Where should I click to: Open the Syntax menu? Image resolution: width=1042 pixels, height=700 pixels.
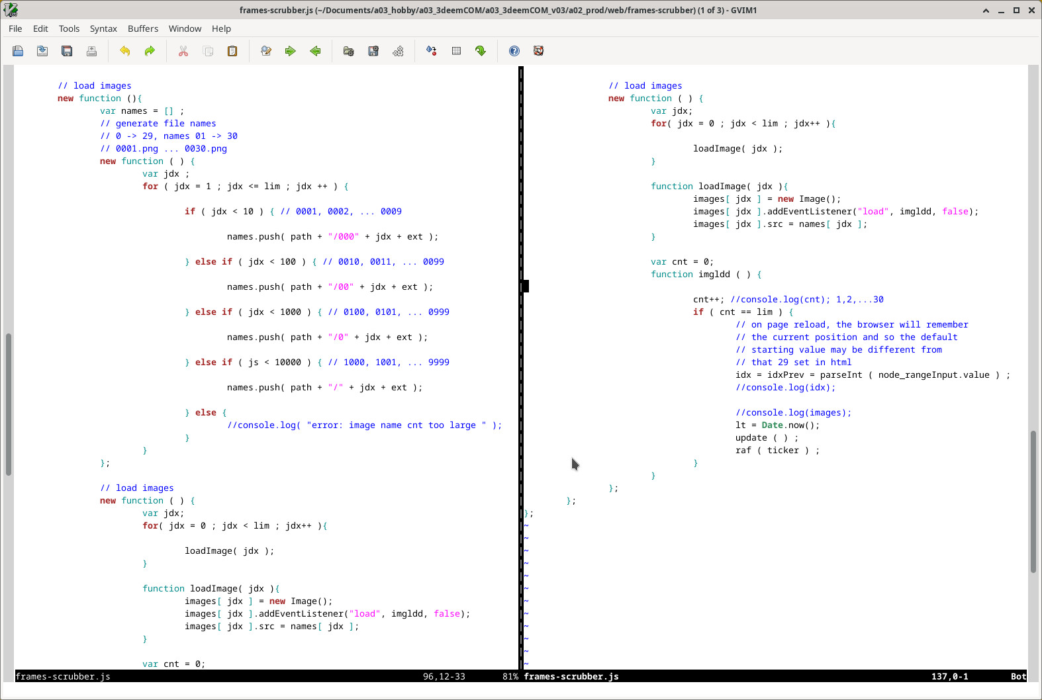point(103,28)
